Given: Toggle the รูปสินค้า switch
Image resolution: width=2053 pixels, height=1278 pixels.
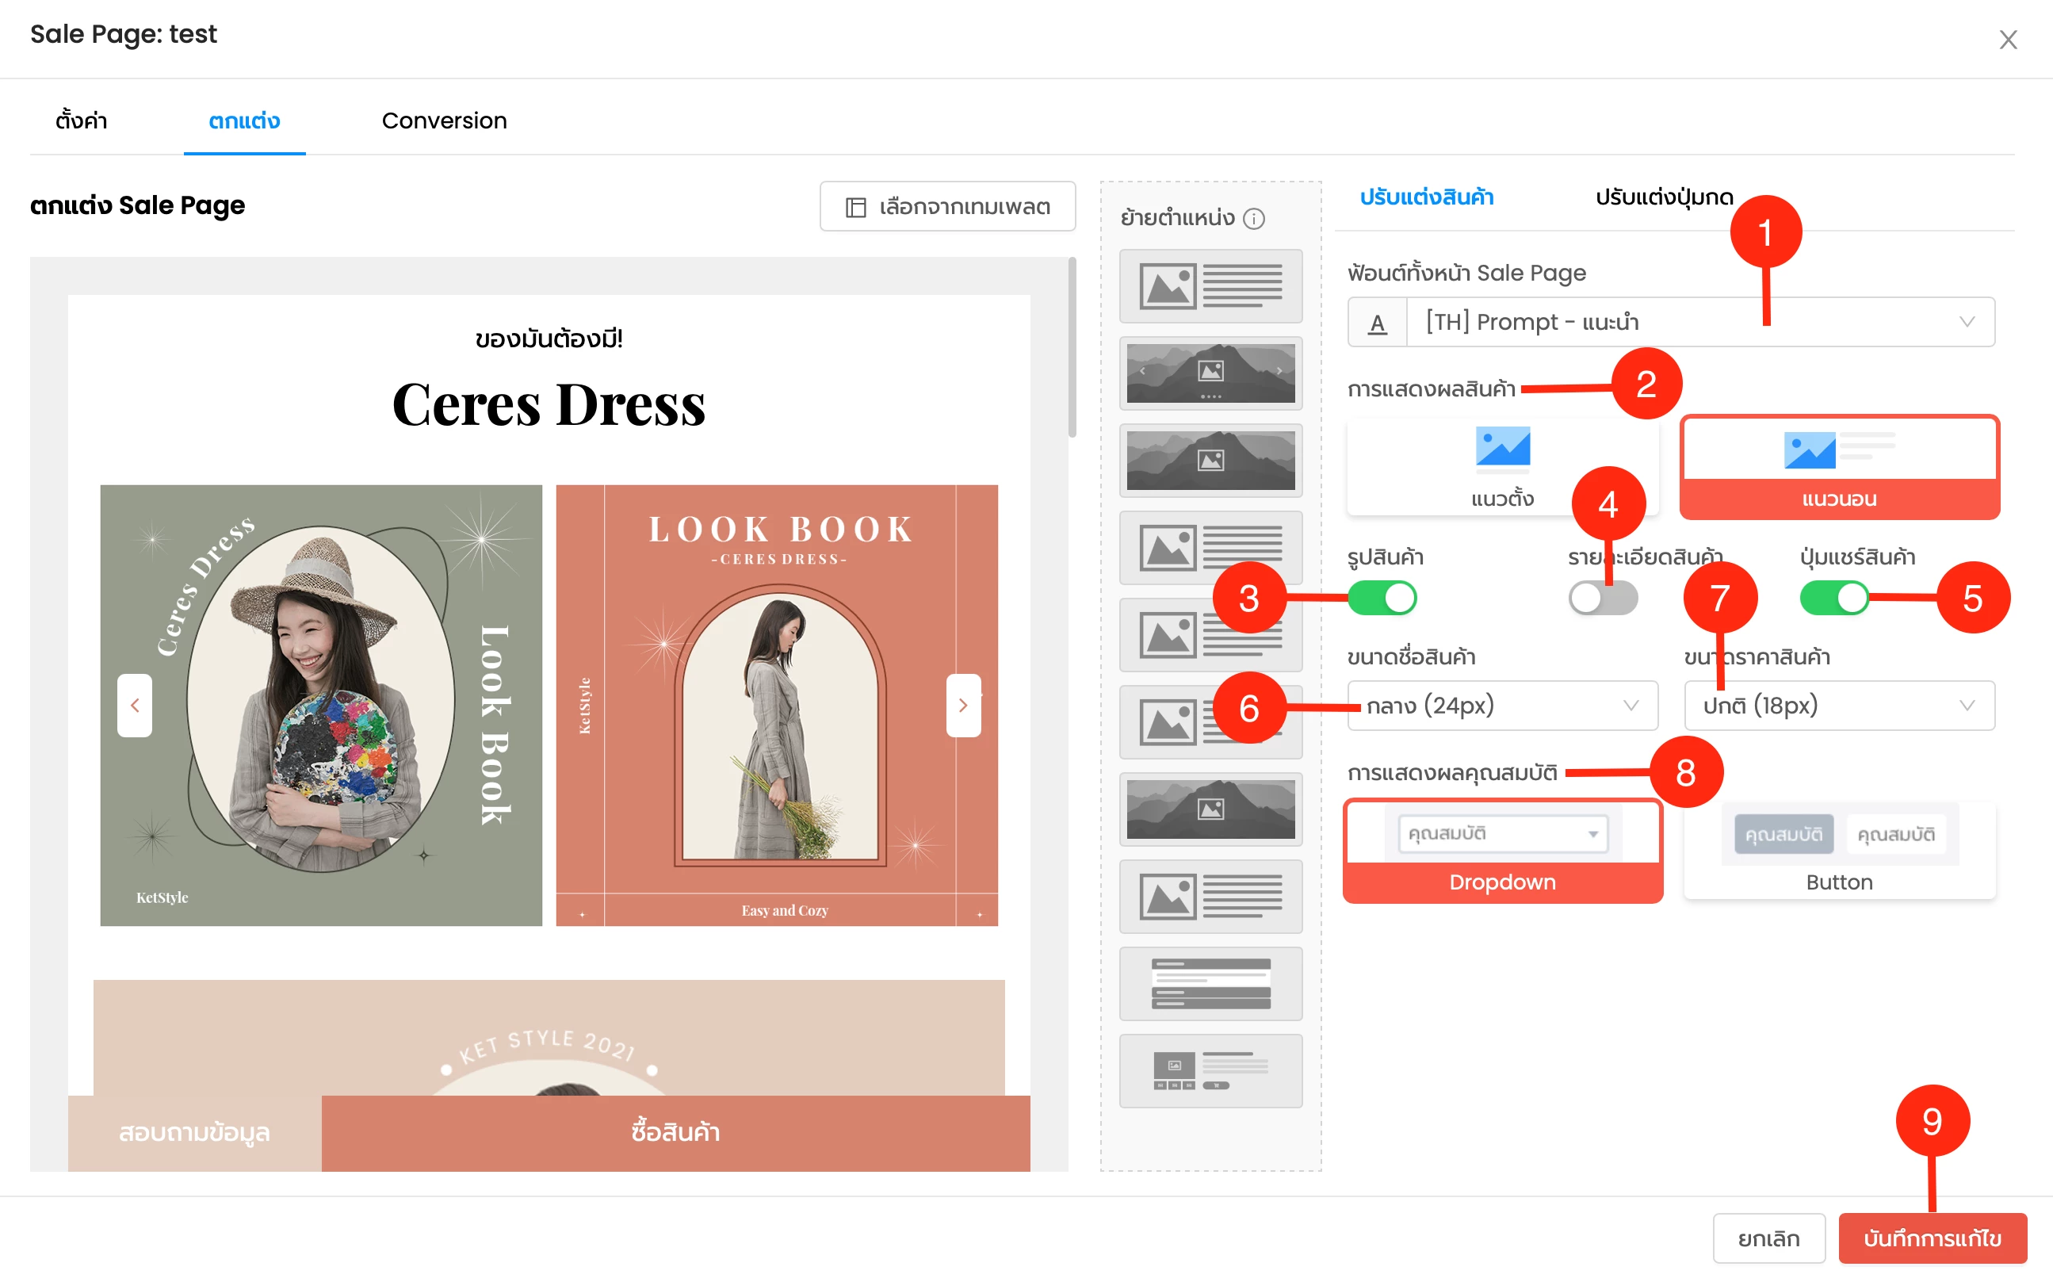Looking at the screenshot, I should pos(1382,599).
